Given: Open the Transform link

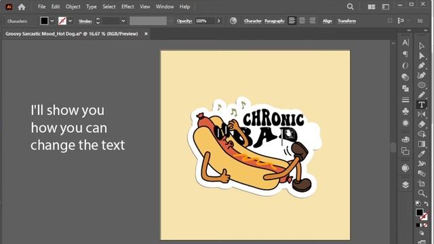Looking at the screenshot, I should click(347, 21).
